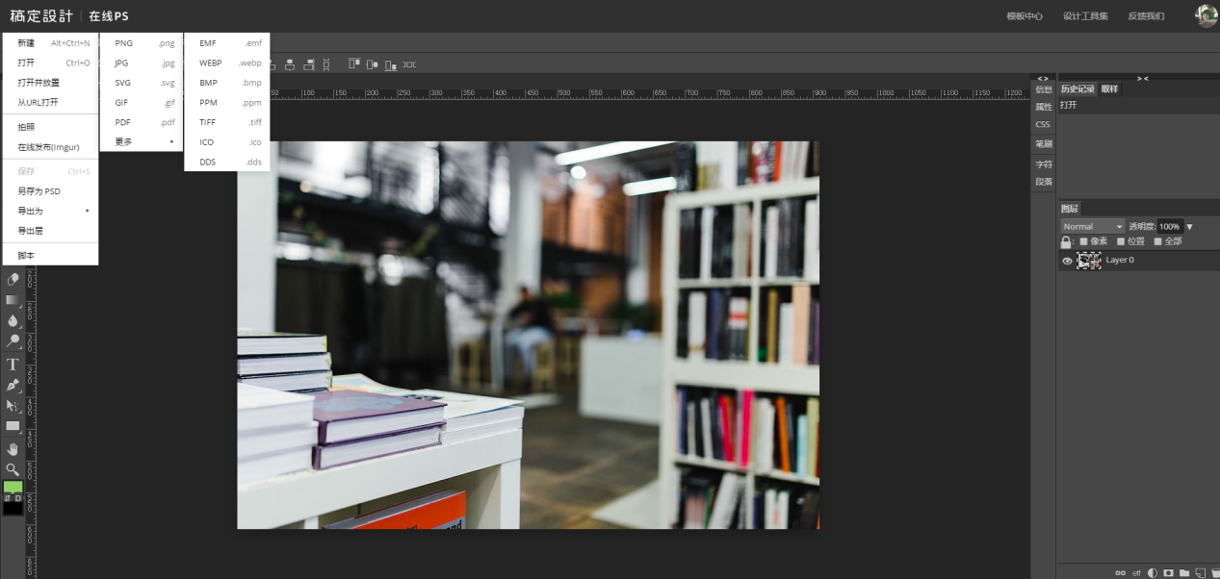Choose 打开 from the file menu
The image size is (1220, 579).
(50, 63)
